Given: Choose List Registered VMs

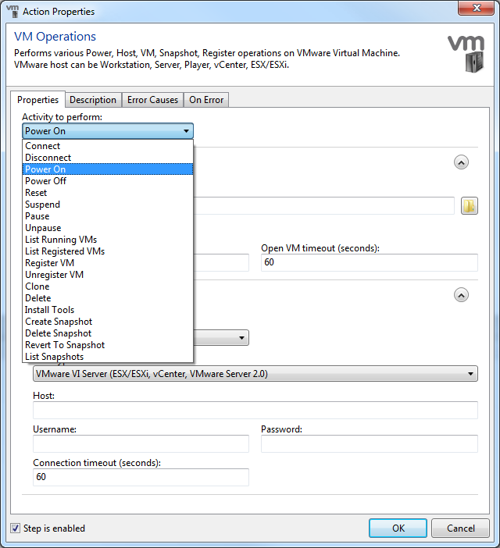Looking at the screenshot, I should [x=108, y=251].
